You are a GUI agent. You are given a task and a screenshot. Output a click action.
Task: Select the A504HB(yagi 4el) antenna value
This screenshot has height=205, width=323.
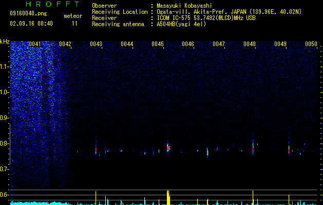point(181,24)
